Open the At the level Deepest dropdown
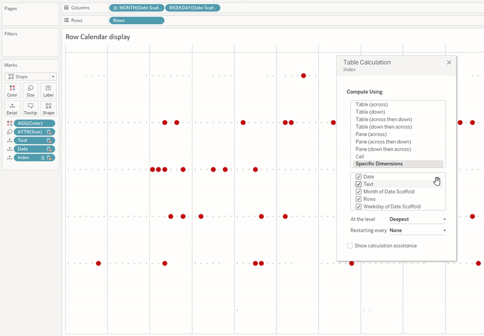The height and width of the screenshot is (336, 484). click(x=417, y=219)
